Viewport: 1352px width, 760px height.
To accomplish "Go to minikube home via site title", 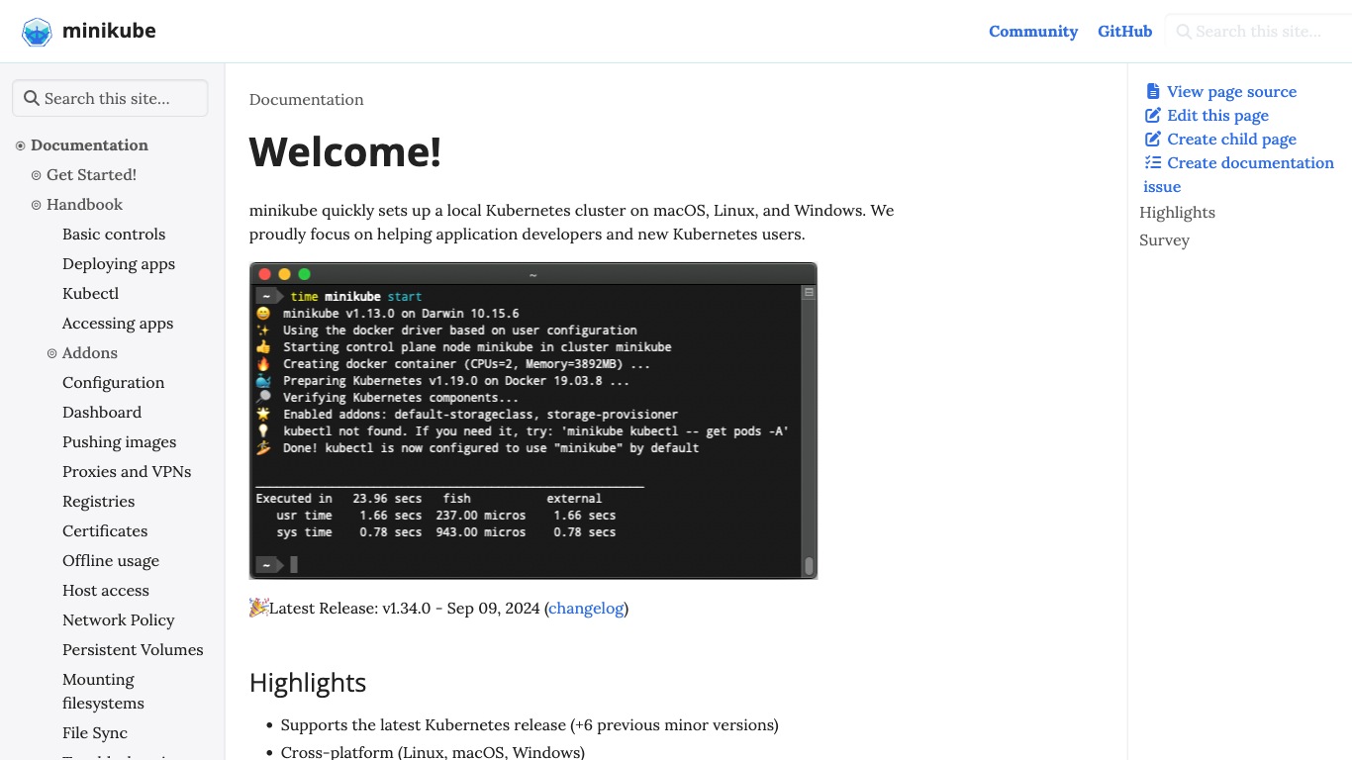I will (109, 31).
